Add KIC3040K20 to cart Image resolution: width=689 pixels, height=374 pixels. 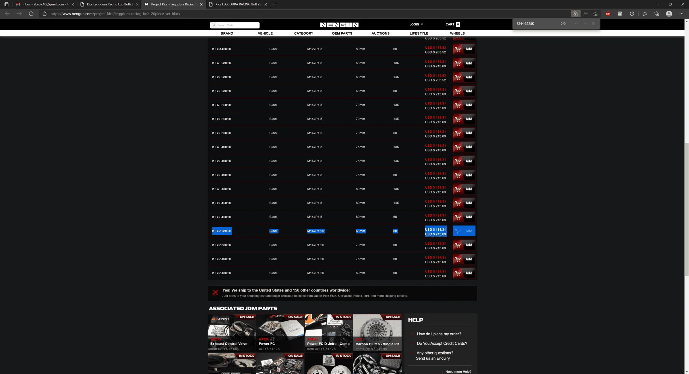point(464,175)
